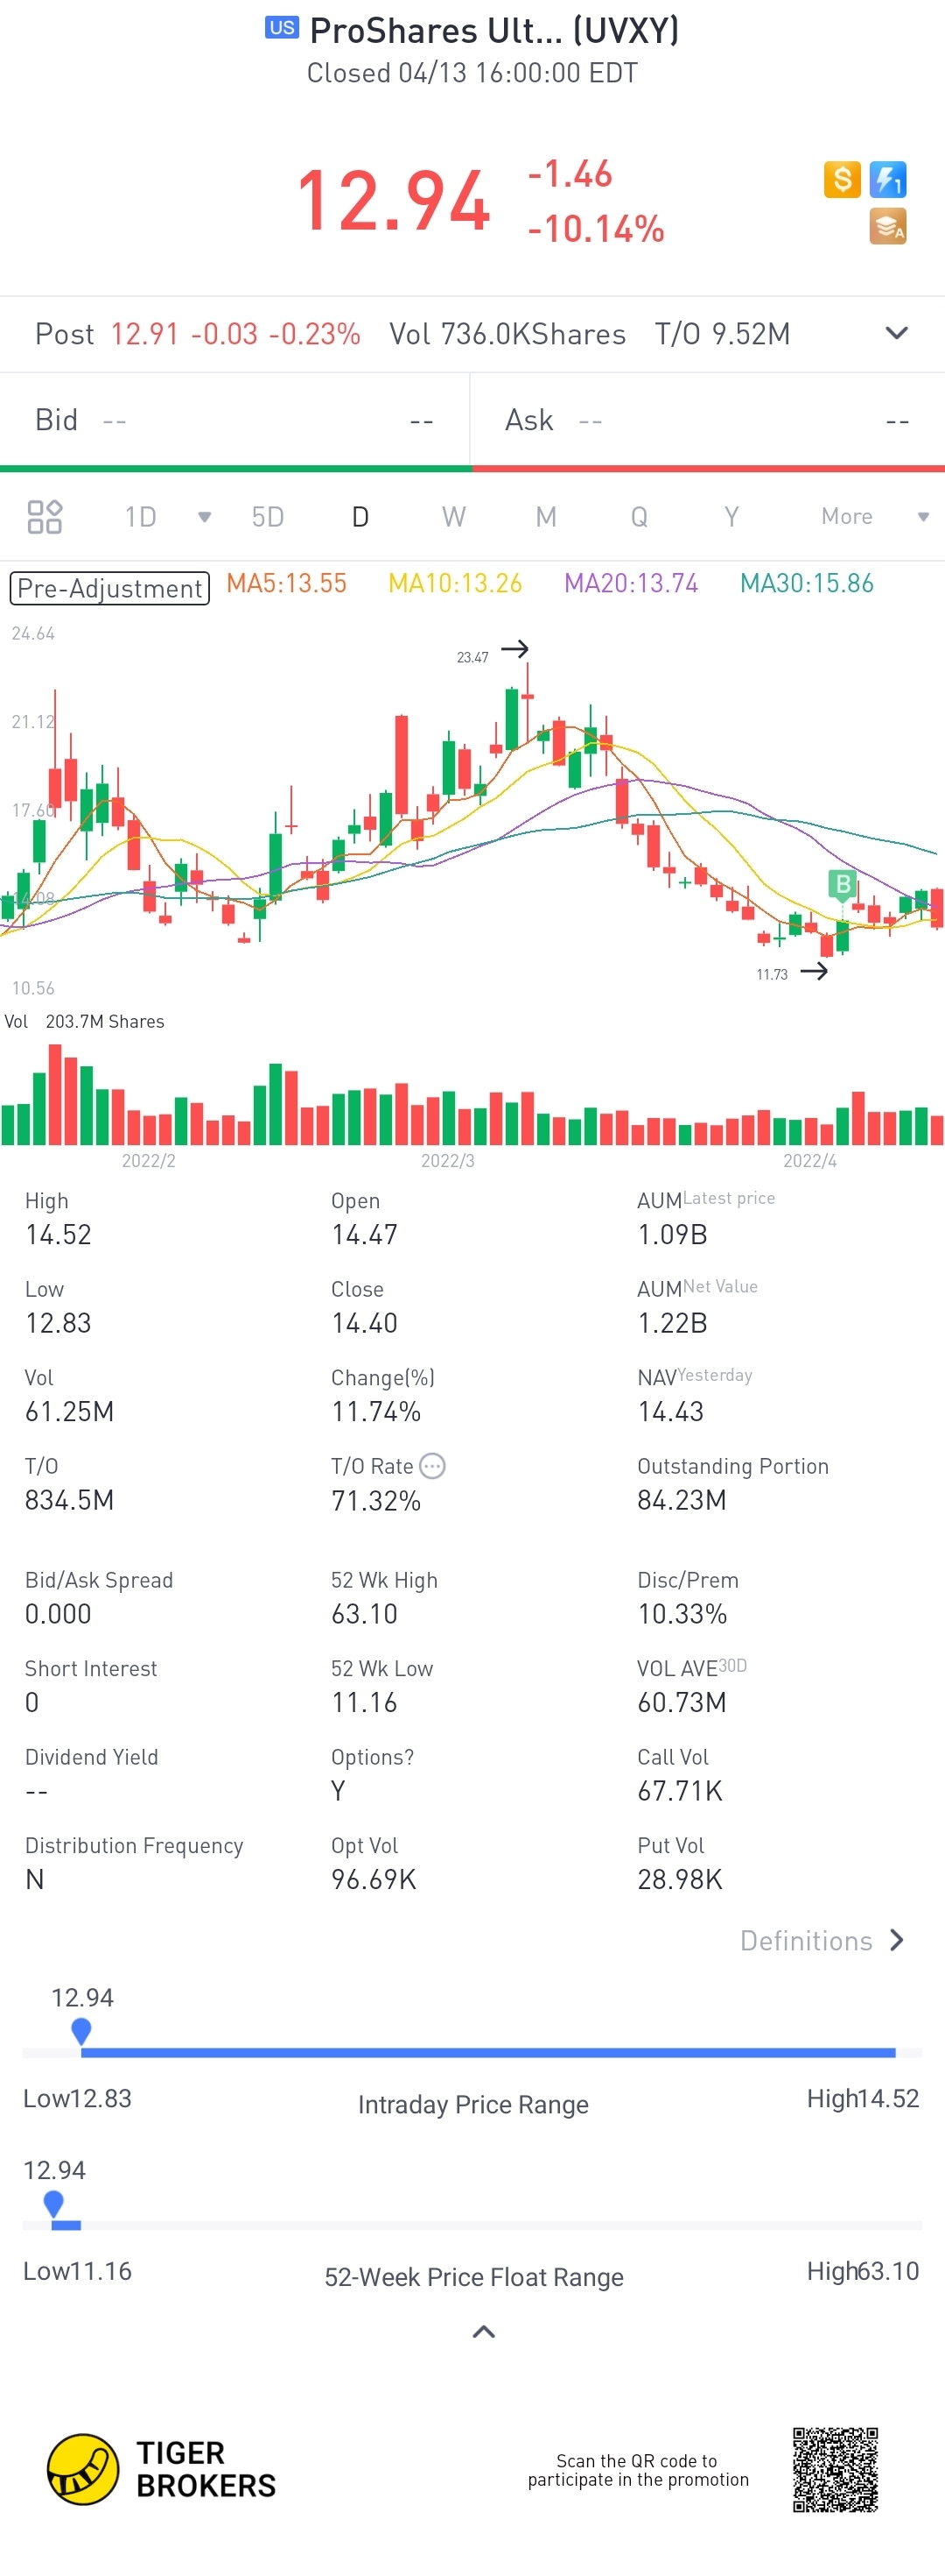This screenshot has width=945, height=2576.
Task: Select the Y yearly chart tab
Action: pos(731,517)
